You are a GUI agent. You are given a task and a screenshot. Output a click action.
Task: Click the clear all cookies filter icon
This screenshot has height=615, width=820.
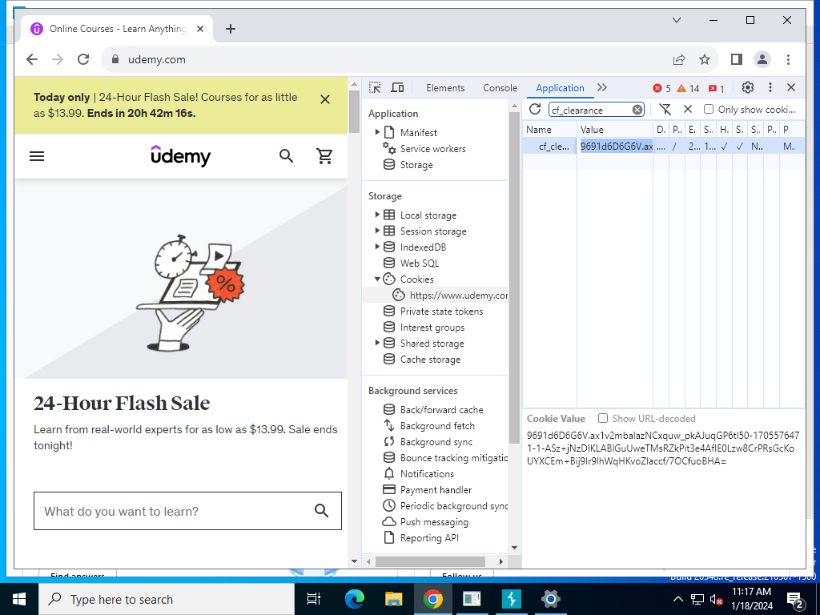click(x=665, y=109)
